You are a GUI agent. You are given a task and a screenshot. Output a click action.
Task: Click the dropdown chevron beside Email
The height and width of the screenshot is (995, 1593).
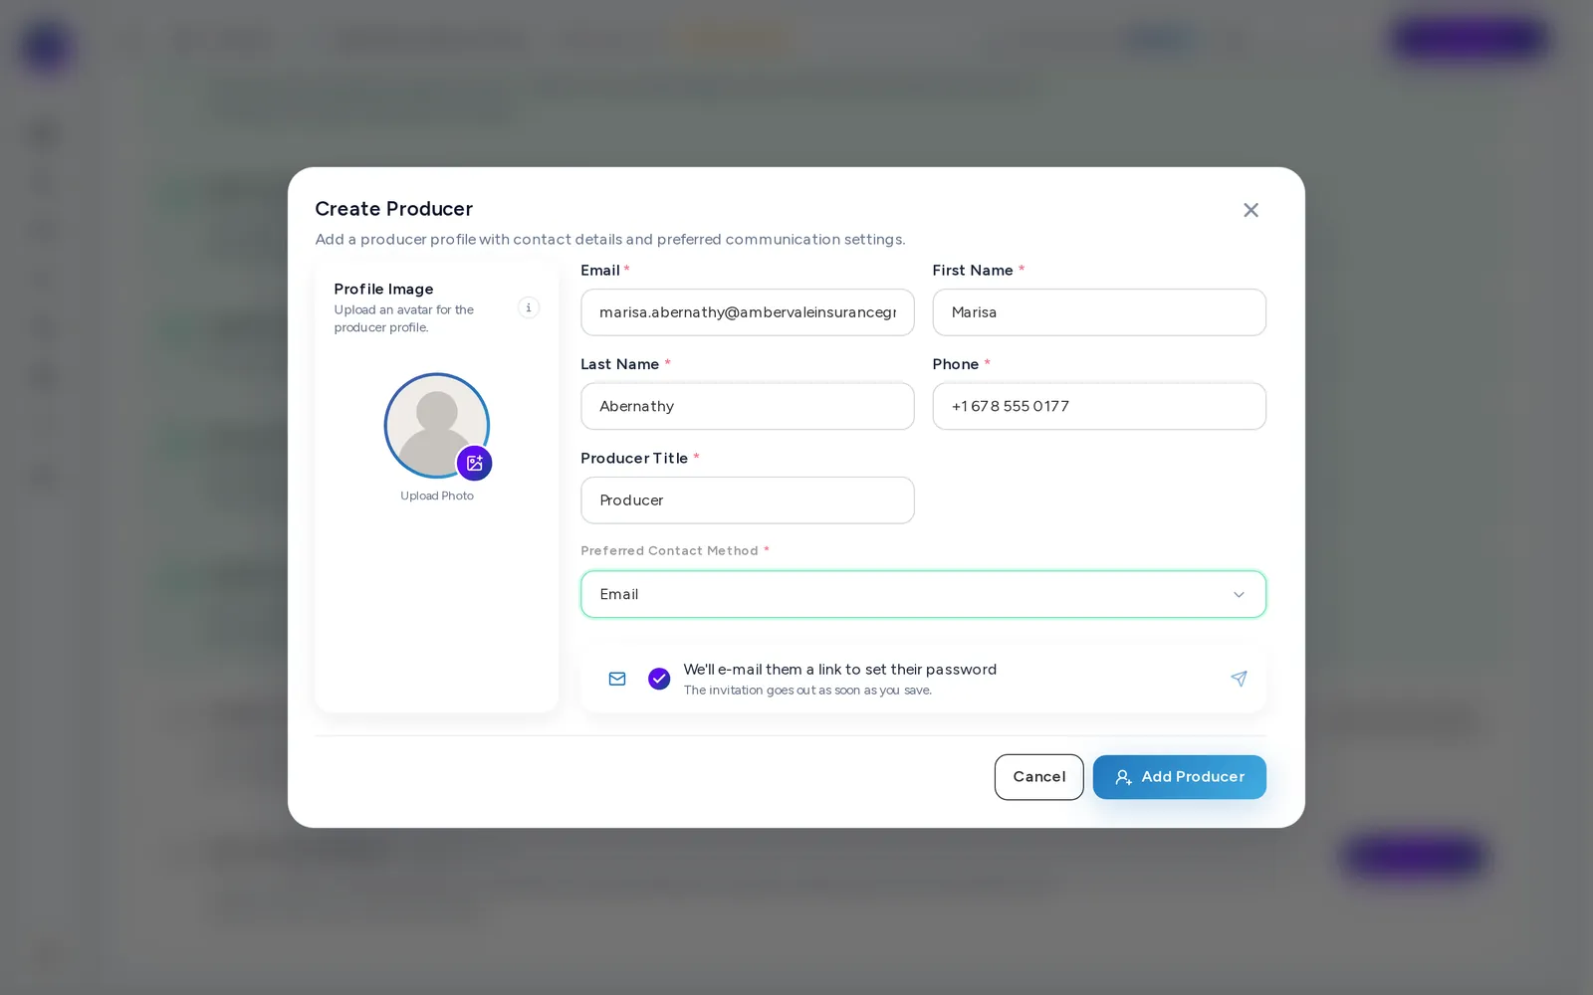coord(1239,594)
